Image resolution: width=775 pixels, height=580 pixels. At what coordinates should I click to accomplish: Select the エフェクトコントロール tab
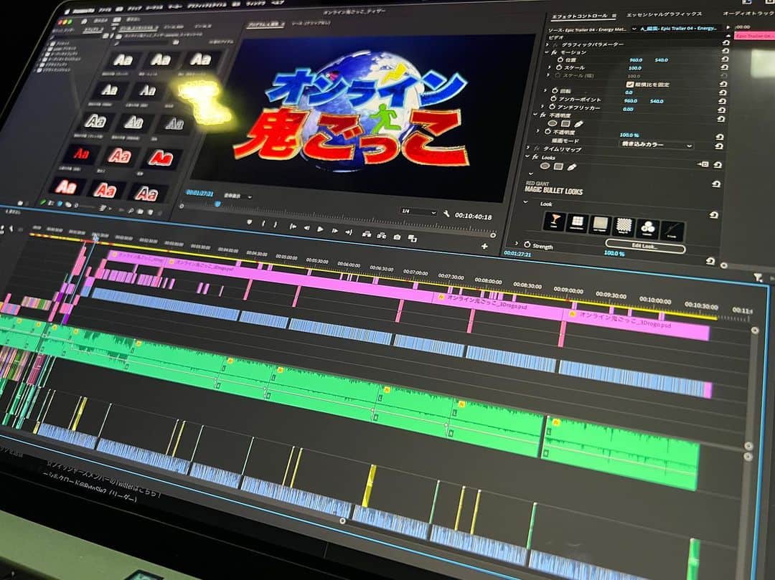pyautogui.click(x=579, y=16)
